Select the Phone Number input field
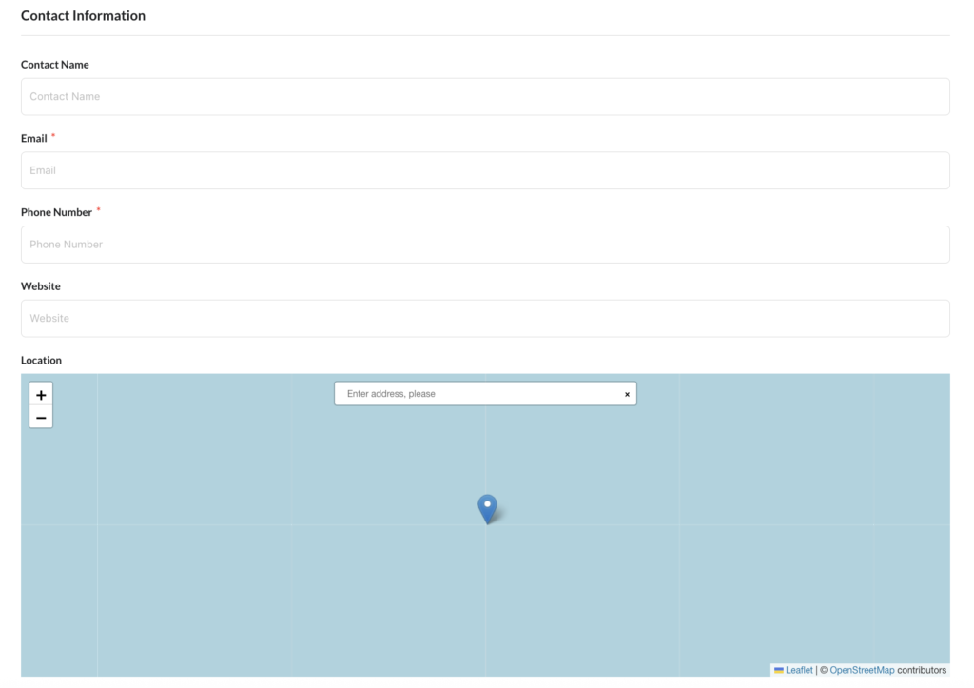The height and width of the screenshot is (688, 974). point(485,245)
